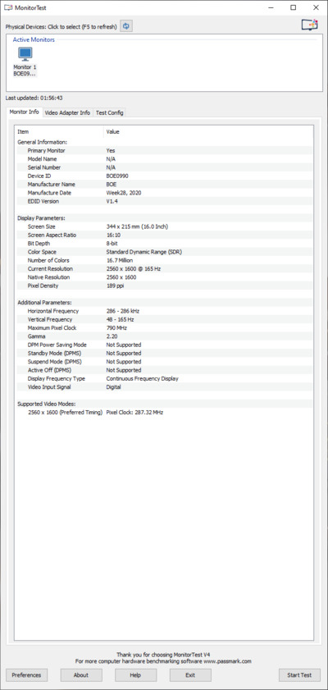Select the Current Resolution row

tap(164, 269)
